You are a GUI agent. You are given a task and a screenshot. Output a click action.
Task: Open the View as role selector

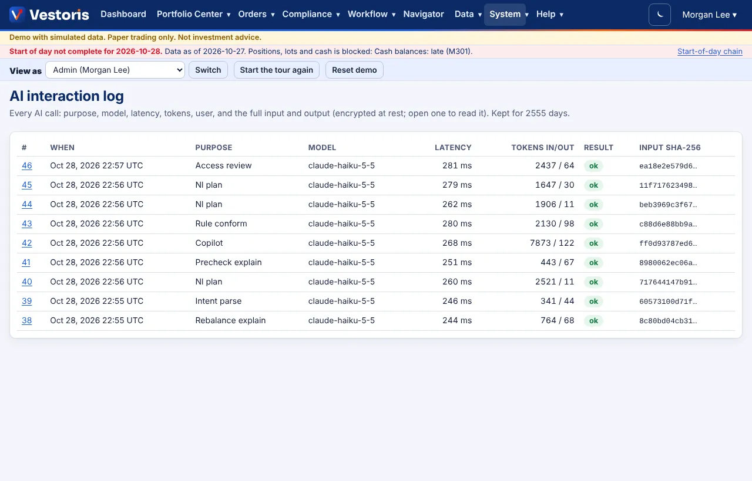click(x=115, y=70)
